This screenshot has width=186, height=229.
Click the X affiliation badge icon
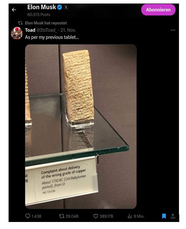click(x=66, y=7)
